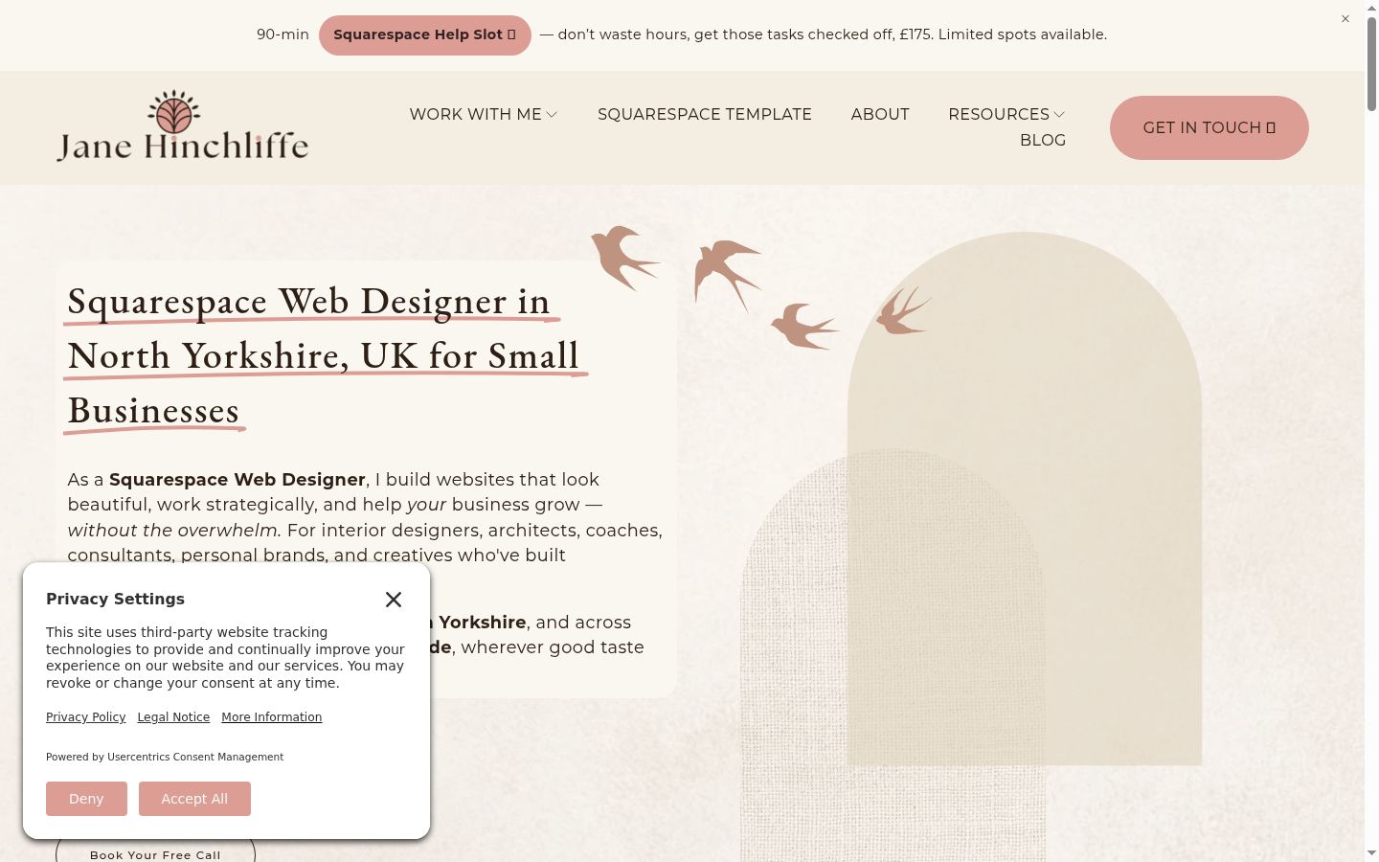Click the scrollbar down arrow
This screenshot has height=862, width=1379.
[x=1371, y=853]
